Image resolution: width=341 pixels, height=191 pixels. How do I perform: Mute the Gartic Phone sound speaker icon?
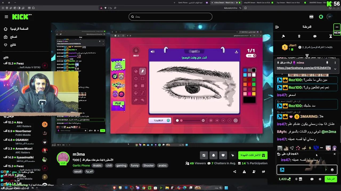[152, 52]
